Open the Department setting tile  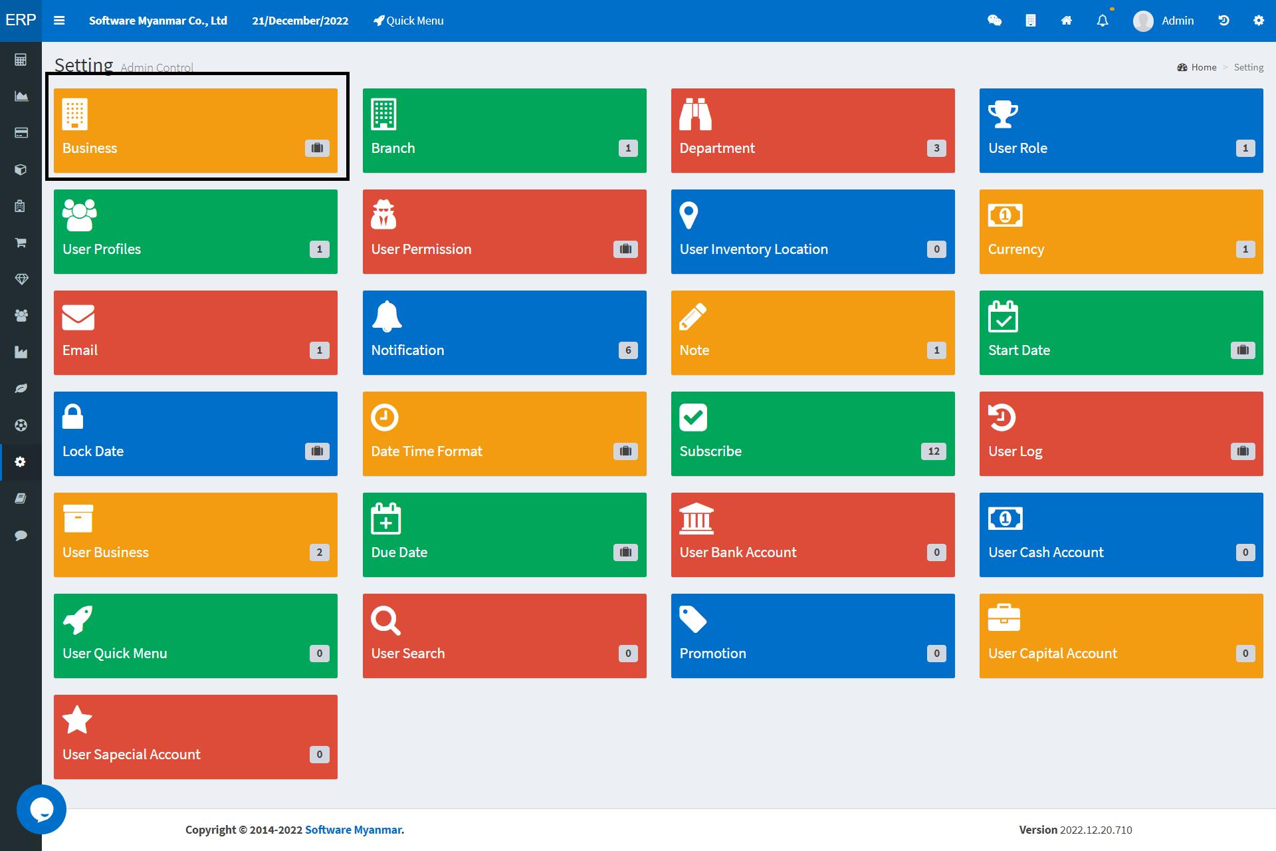pos(813,130)
